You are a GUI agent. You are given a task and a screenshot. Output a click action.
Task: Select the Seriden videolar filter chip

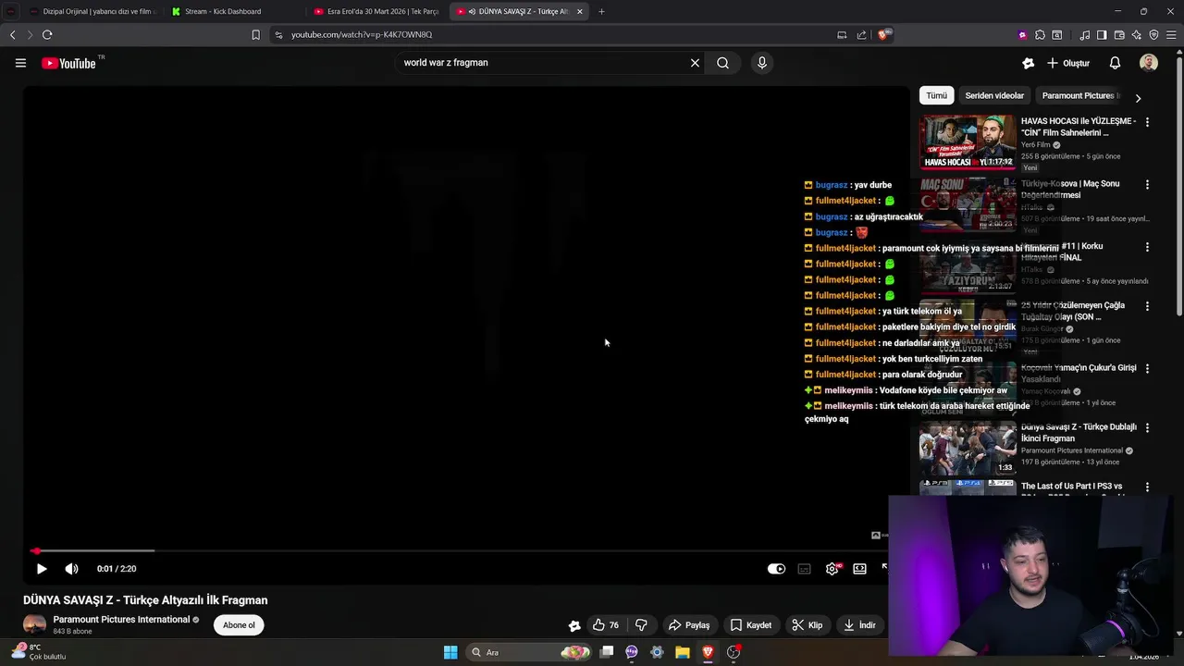point(994,95)
